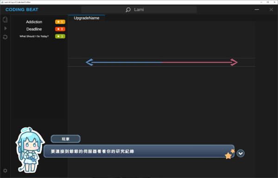Click the 玩家 speaker name label
The width and height of the screenshot is (278, 178).
pos(65,139)
